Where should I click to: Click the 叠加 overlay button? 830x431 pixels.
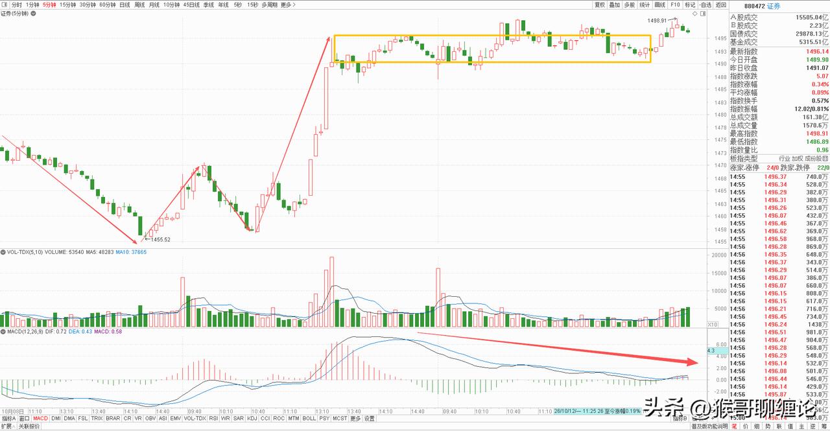click(615, 5)
